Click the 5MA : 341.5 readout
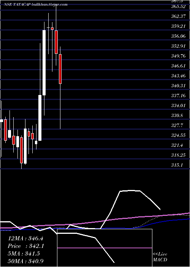Image resolution: width=190 pixels, height=267 pixels. pyautogui.click(x=24, y=254)
